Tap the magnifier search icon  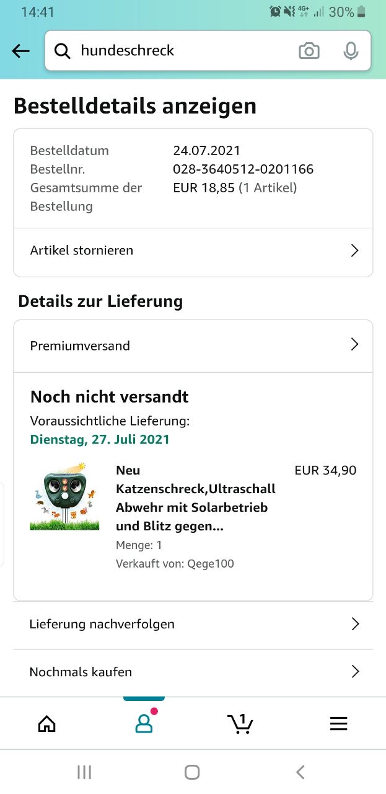click(x=63, y=51)
